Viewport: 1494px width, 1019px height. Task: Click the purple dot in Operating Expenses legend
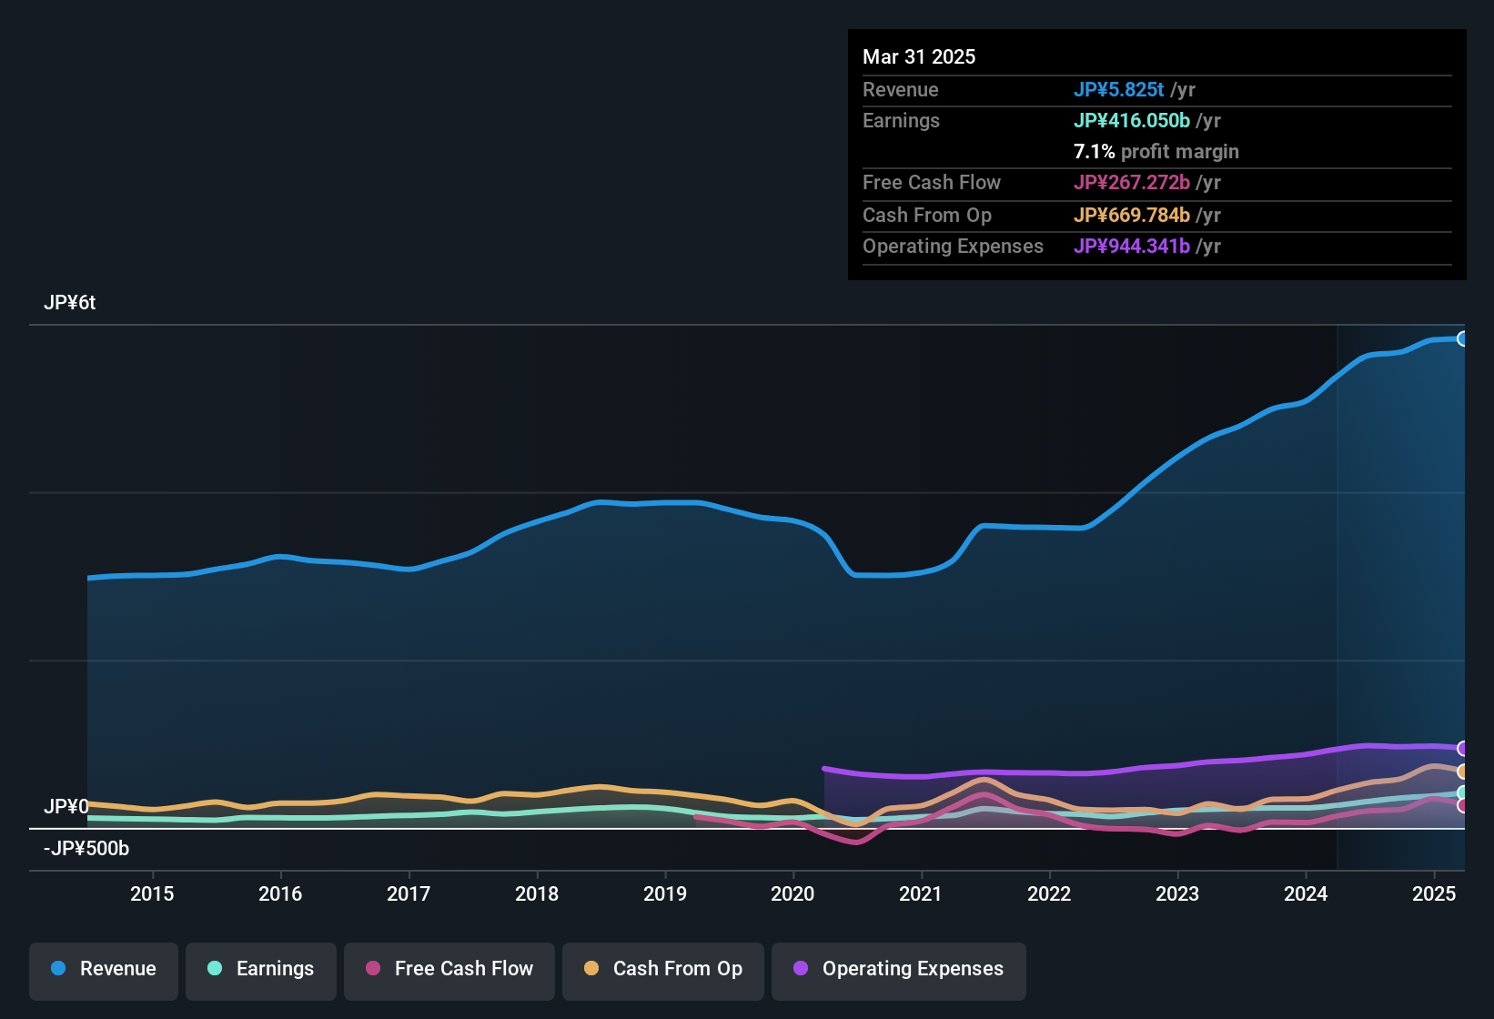point(801,968)
